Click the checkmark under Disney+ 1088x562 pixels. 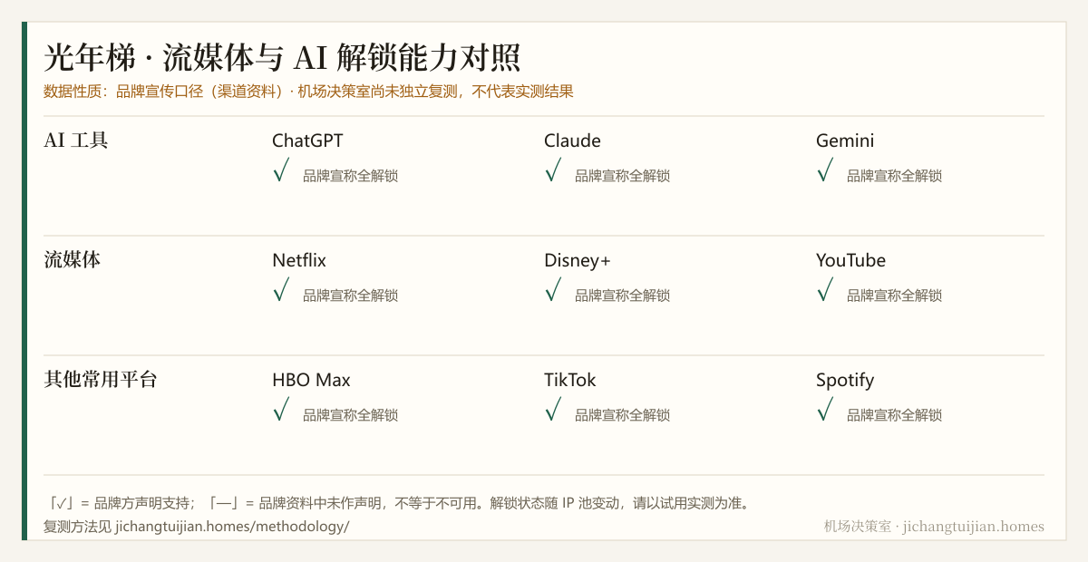tap(553, 290)
